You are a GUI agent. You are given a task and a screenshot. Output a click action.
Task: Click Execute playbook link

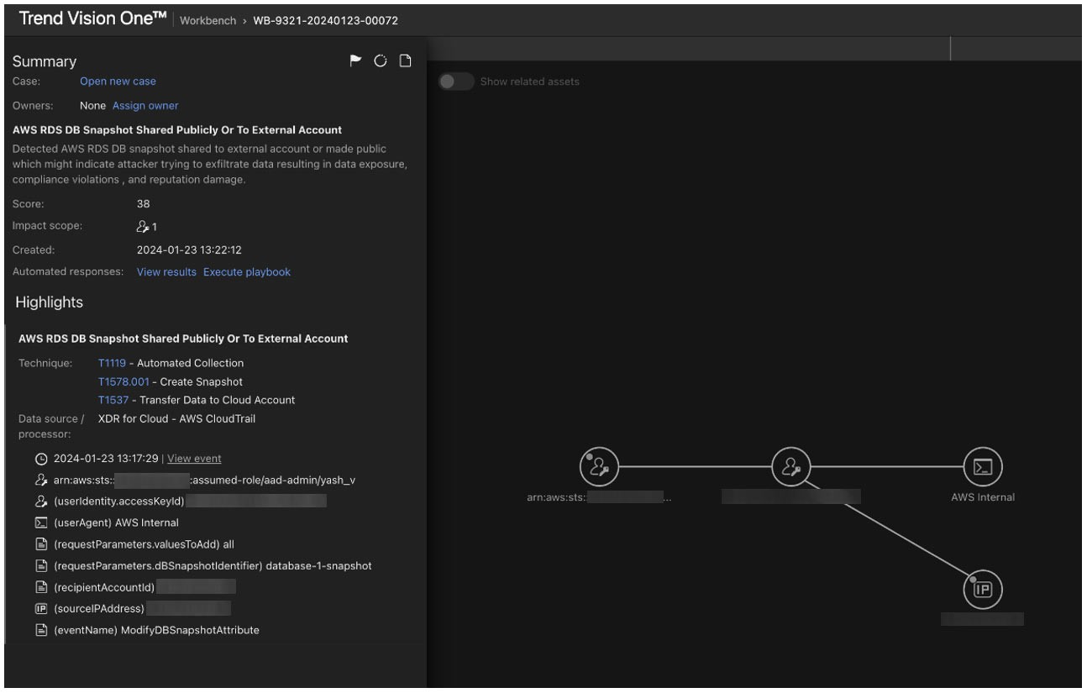[247, 272]
